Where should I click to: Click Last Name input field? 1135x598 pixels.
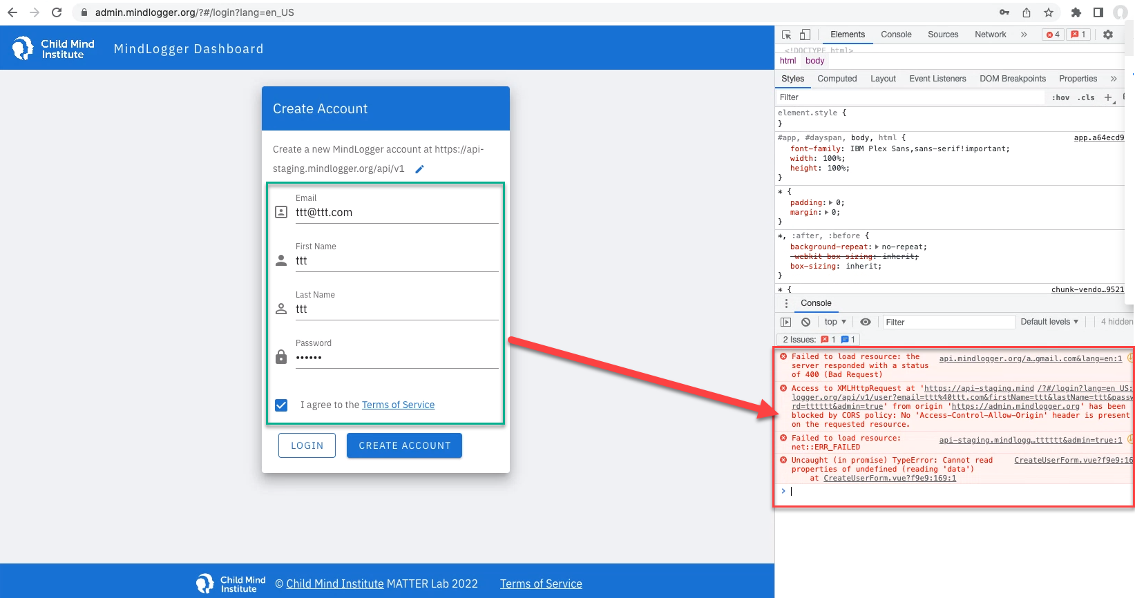tap(397, 309)
